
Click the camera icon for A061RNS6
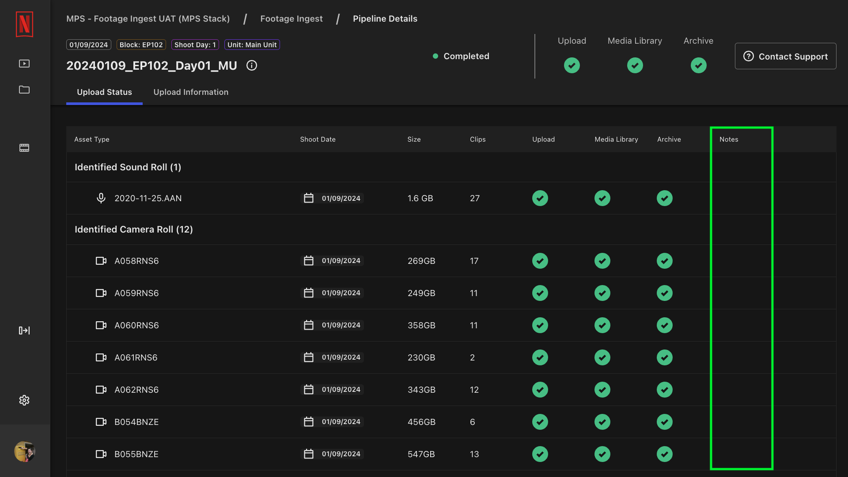coord(101,357)
